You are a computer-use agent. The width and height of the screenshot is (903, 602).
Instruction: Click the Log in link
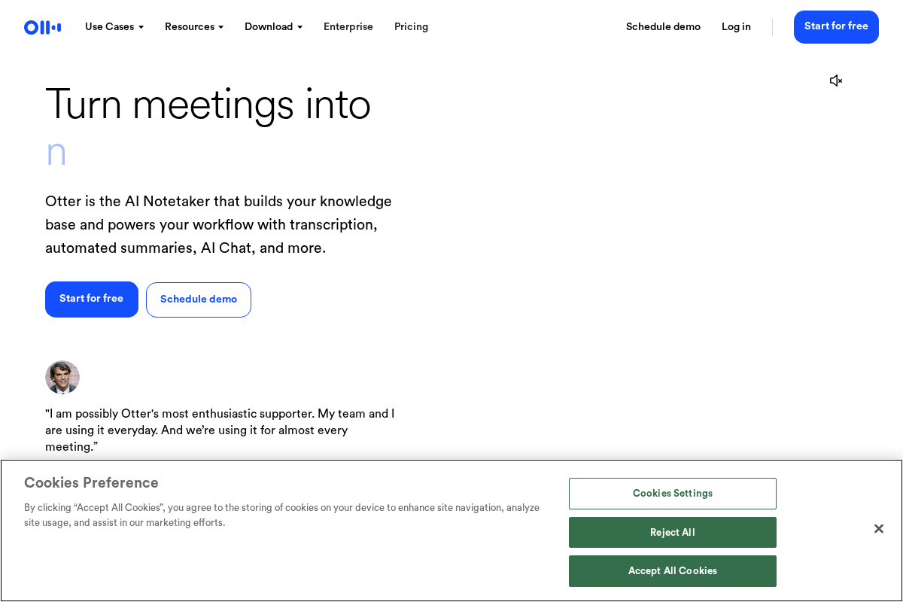(736, 27)
